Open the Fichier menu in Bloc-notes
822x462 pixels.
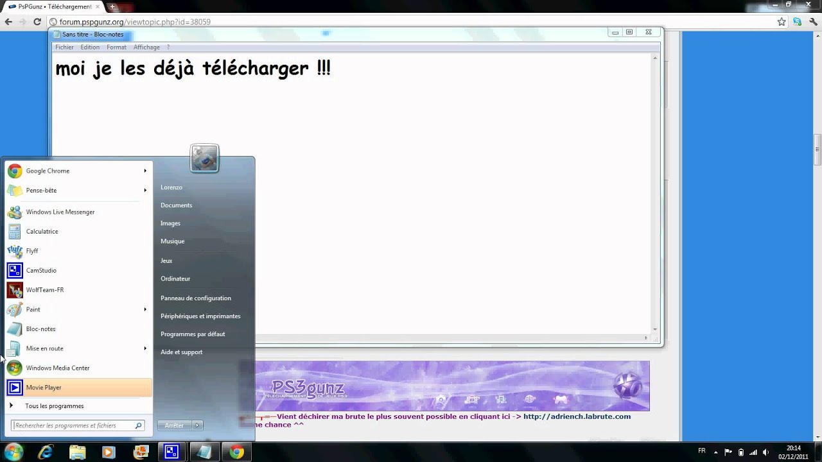tap(64, 47)
